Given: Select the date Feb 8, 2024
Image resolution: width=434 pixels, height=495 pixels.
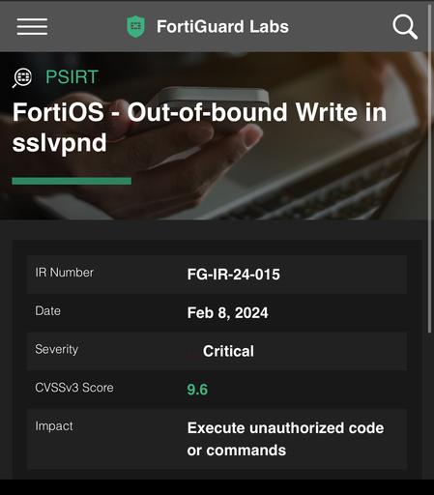Looking at the screenshot, I should click(227, 313).
